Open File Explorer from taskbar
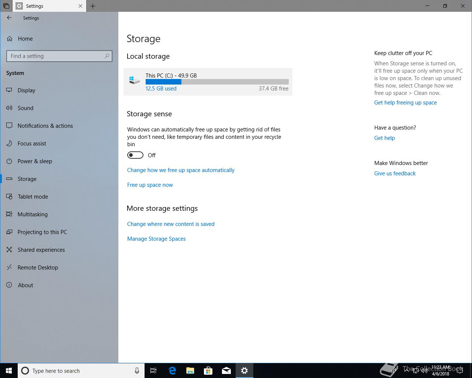The height and width of the screenshot is (378, 472). (190, 371)
